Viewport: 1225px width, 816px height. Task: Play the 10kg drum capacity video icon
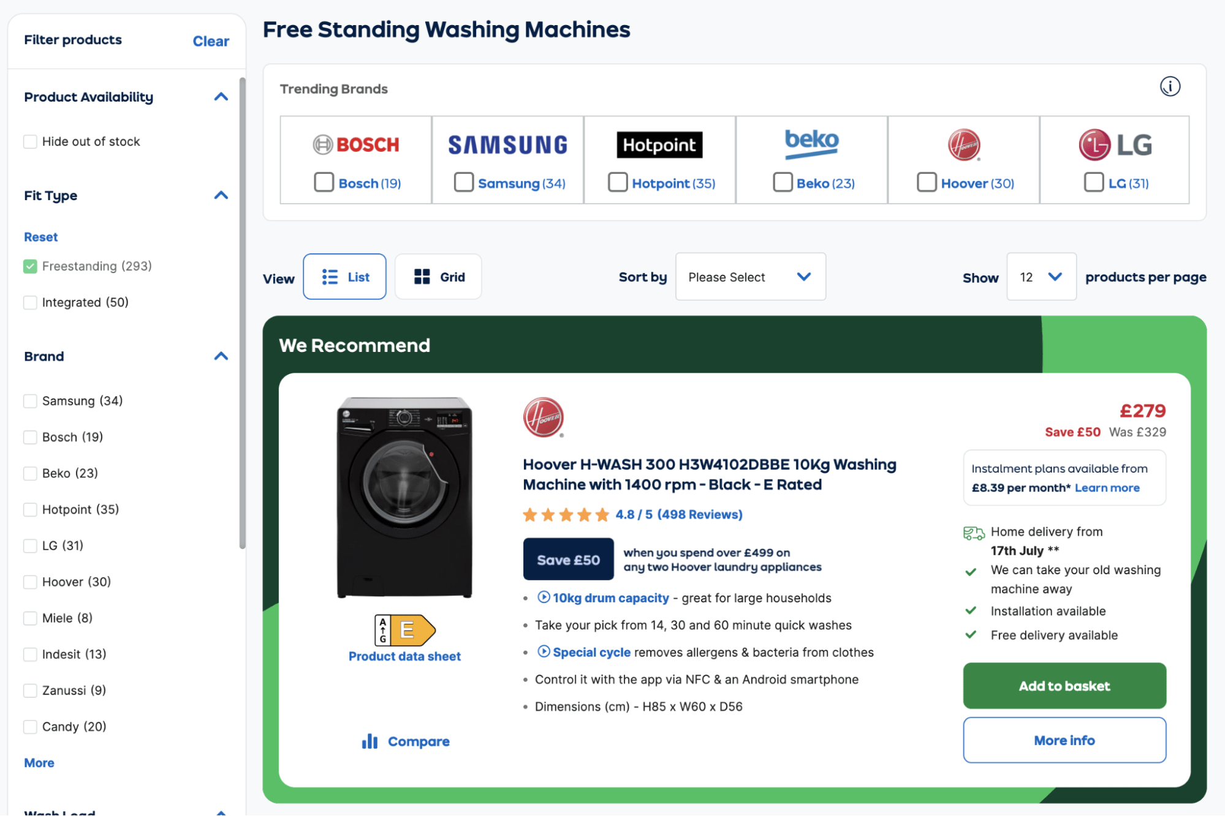pos(544,597)
